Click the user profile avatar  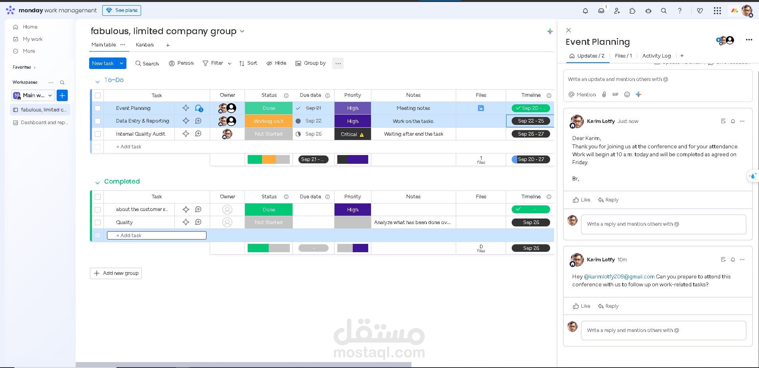coord(747,11)
